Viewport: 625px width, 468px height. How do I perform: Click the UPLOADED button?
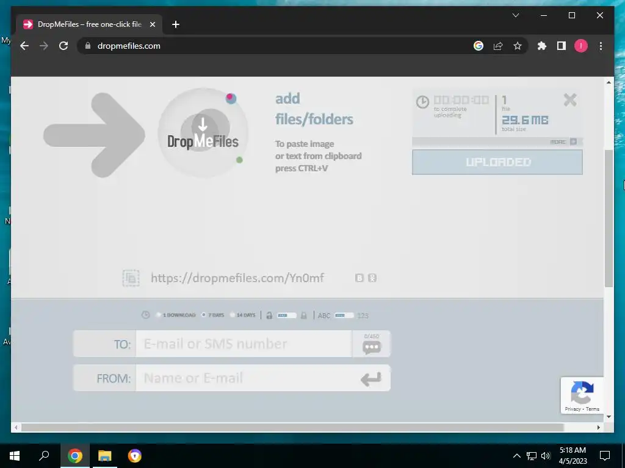[x=497, y=162]
